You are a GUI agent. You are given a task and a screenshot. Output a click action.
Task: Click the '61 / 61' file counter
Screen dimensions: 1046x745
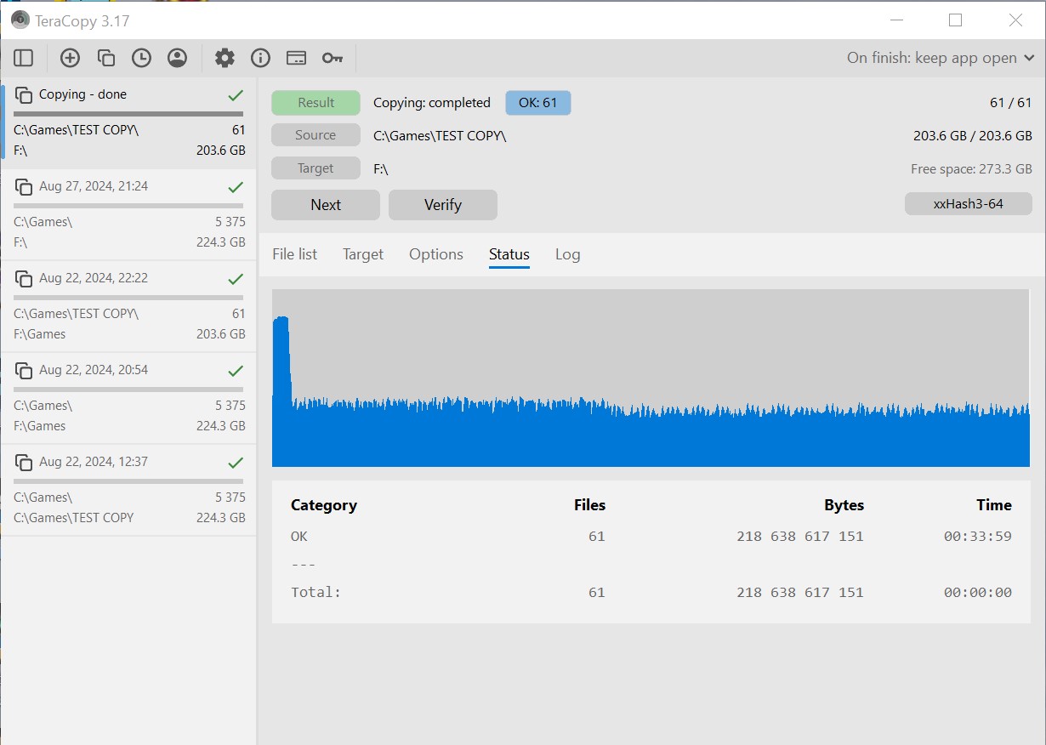[x=1011, y=103]
